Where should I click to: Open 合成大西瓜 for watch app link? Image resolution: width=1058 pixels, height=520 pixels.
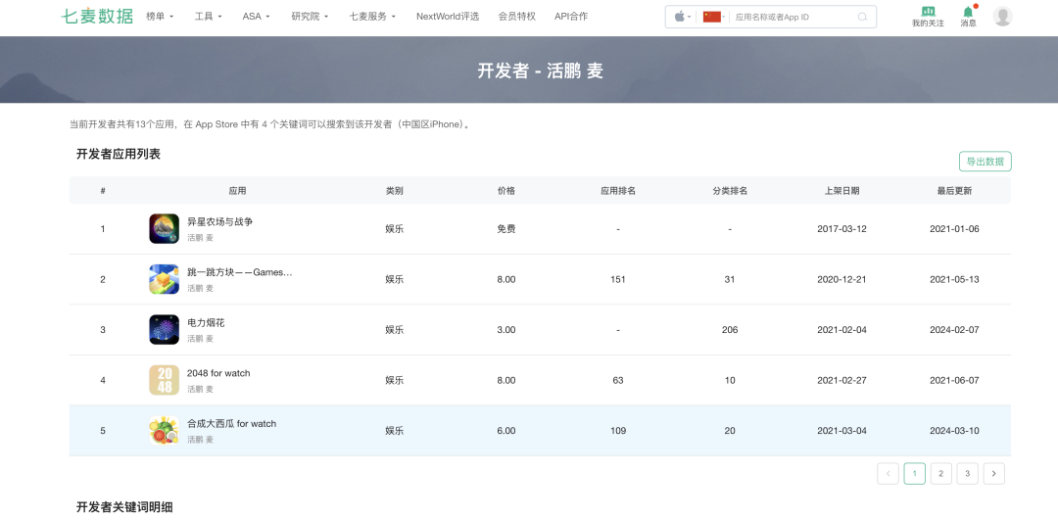(231, 424)
